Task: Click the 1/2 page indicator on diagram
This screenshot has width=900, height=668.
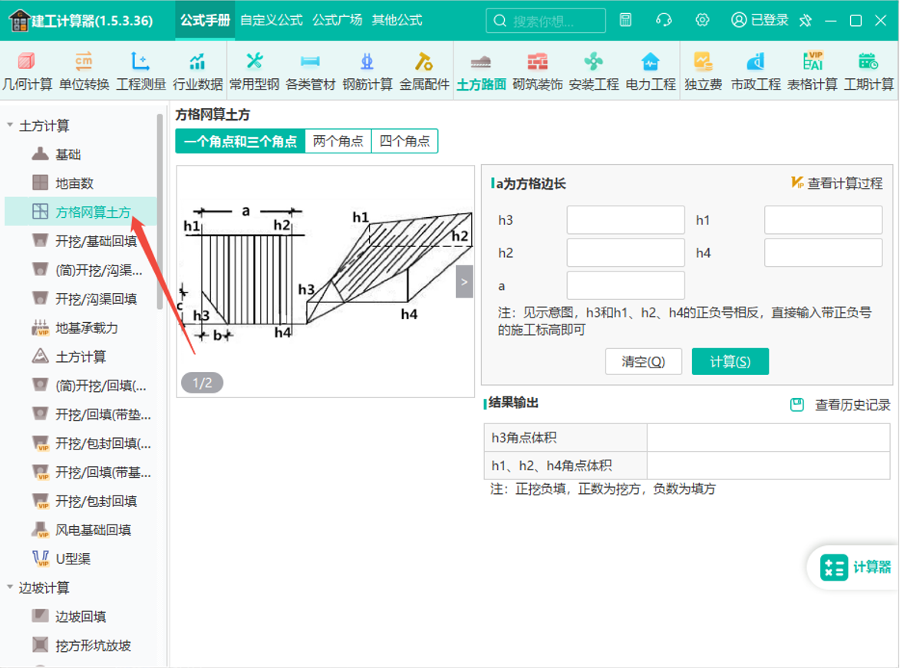Action: click(202, 383)
